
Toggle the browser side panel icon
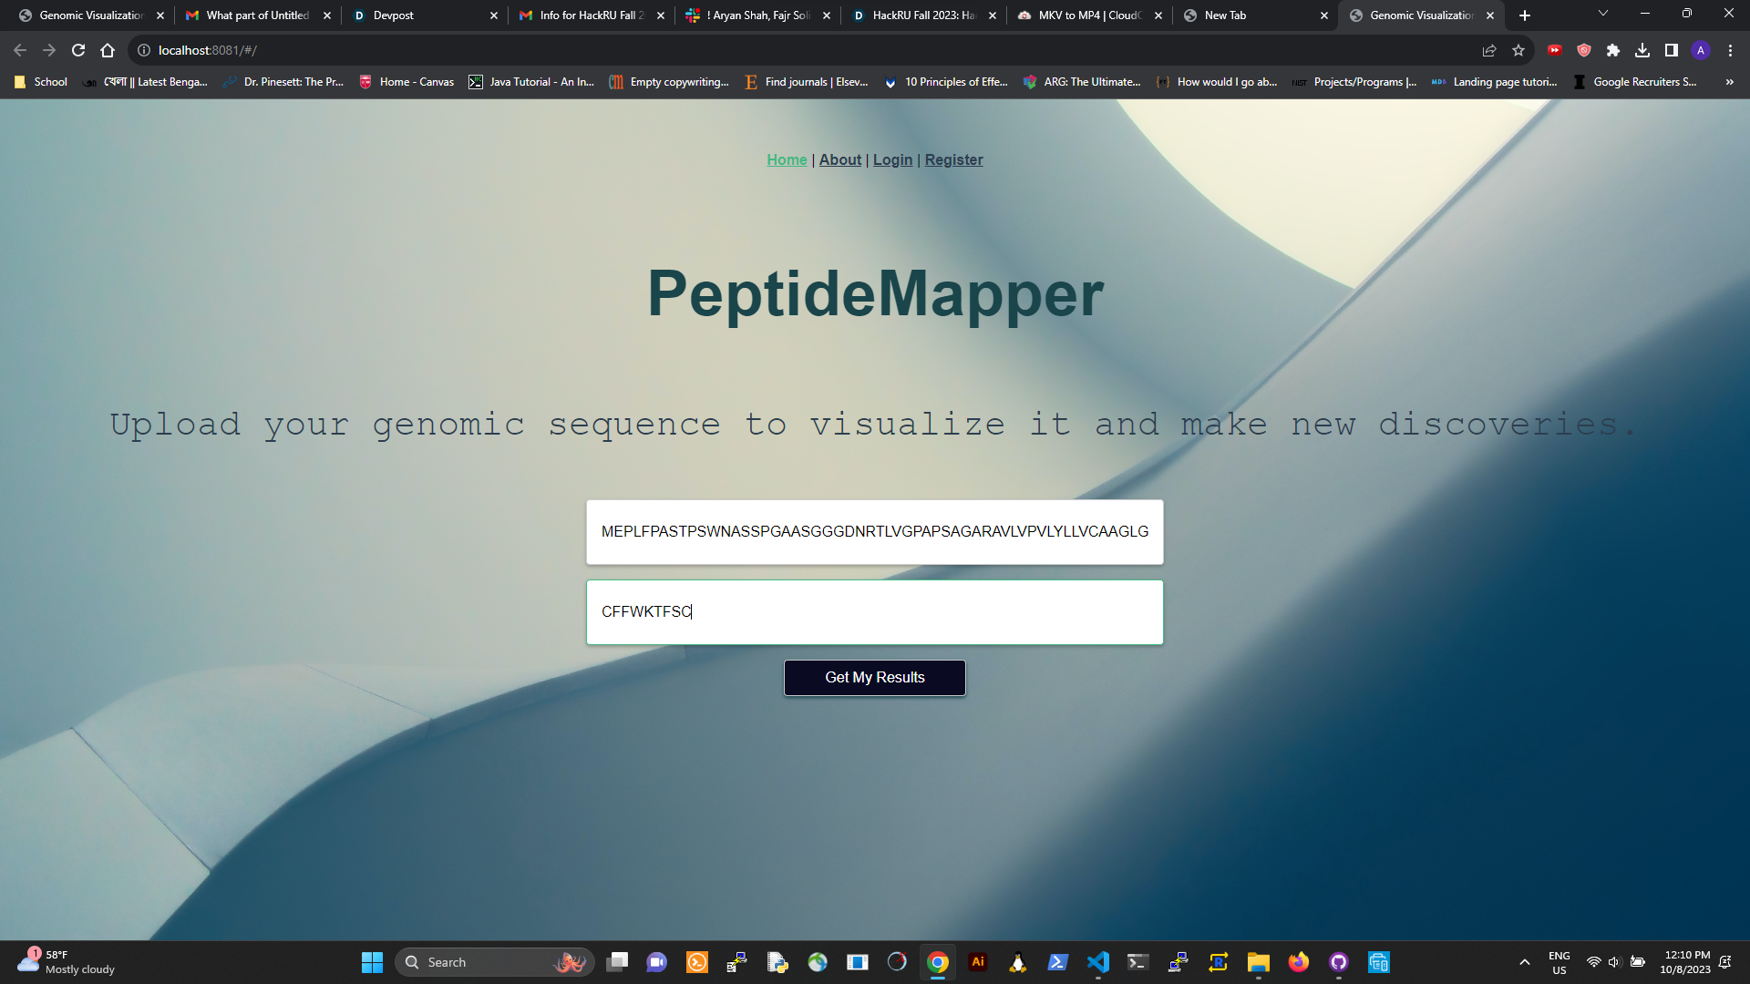(1672, 50)
